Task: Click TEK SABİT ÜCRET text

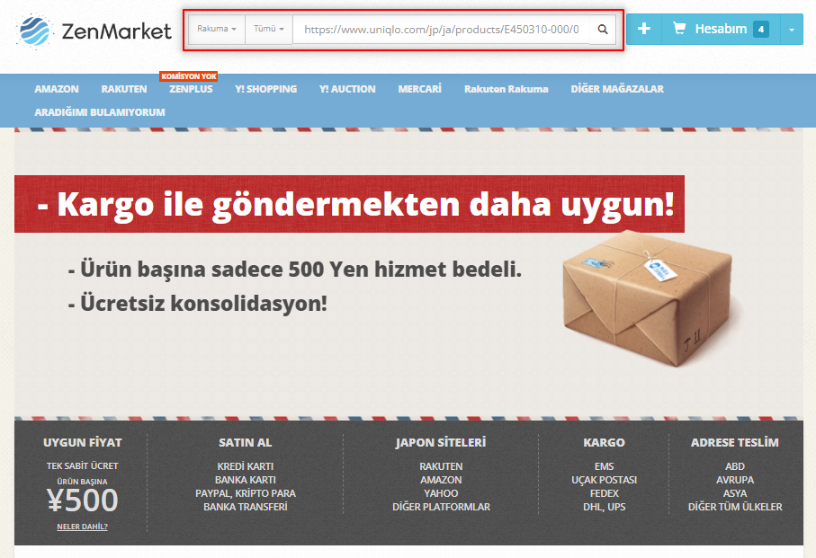Action: point(82,466)
